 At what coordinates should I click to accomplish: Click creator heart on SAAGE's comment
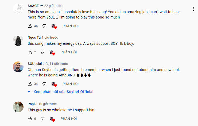click(x=54, y=27)
